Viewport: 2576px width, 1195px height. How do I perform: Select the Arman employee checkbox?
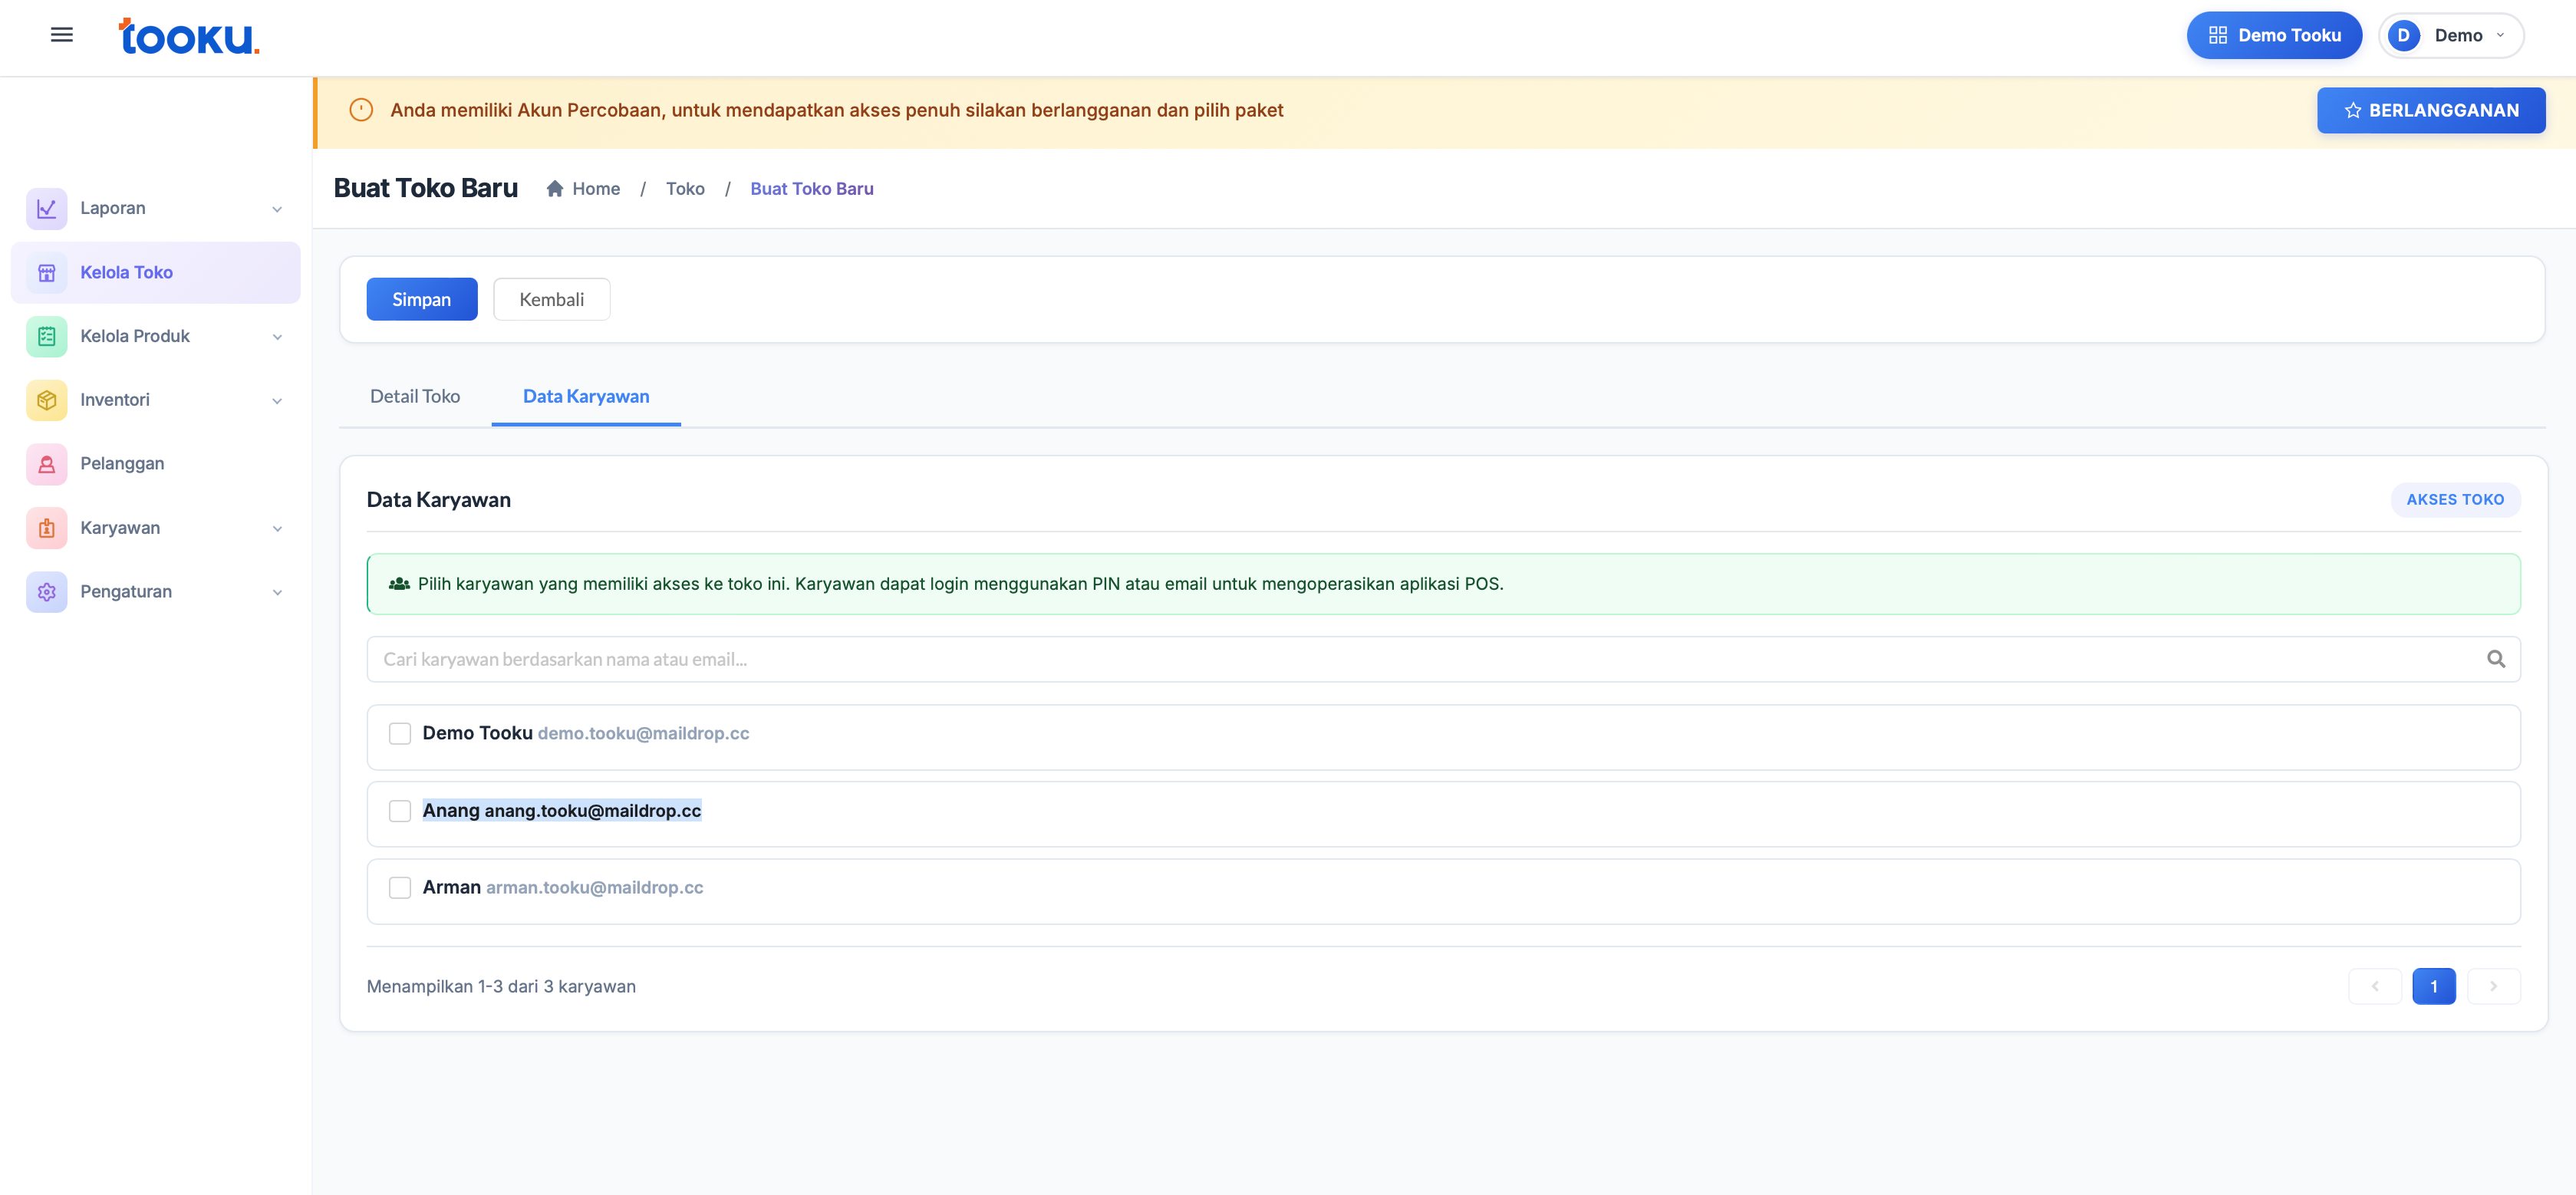pyautogui.click(x=400, y=888)
